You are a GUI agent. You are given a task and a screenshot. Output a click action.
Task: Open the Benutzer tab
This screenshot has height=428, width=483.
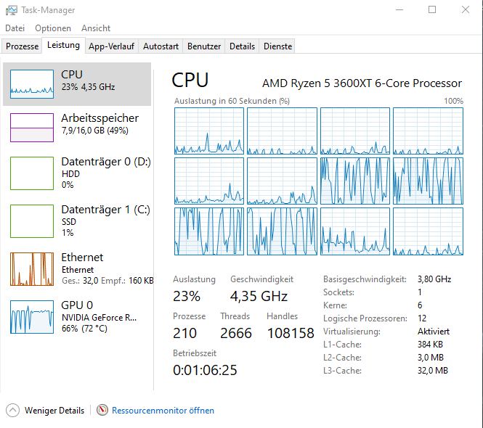204,46
